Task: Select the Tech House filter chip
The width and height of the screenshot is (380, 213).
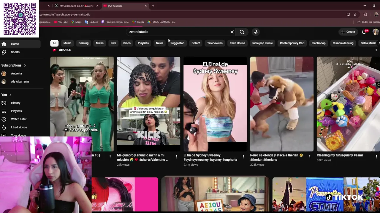Action: tap(237, 43)
